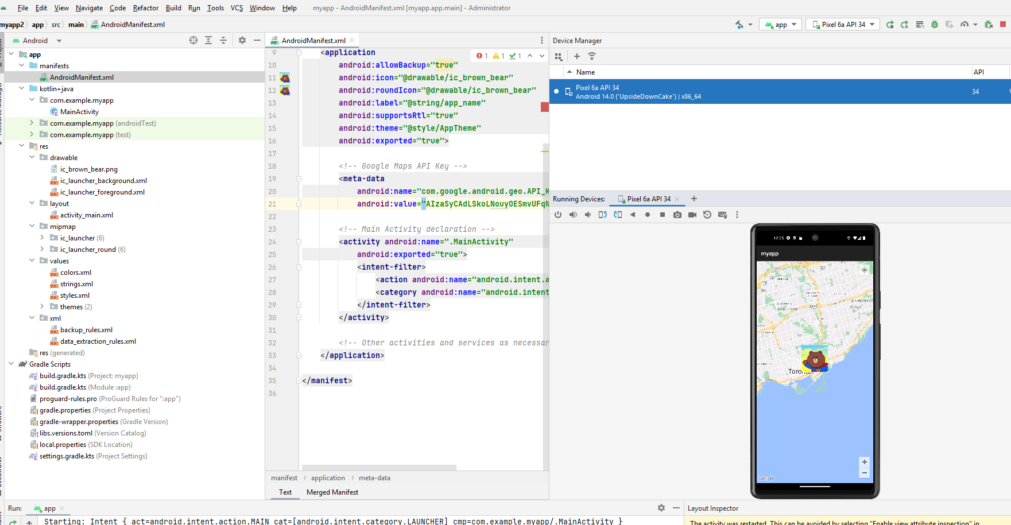1011x525 pixels.
Task: Open the Refactor menu
Action: coord(145,8)
